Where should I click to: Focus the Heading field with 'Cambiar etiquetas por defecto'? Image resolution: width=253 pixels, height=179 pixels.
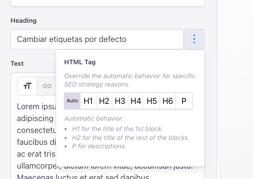(97, 39)
